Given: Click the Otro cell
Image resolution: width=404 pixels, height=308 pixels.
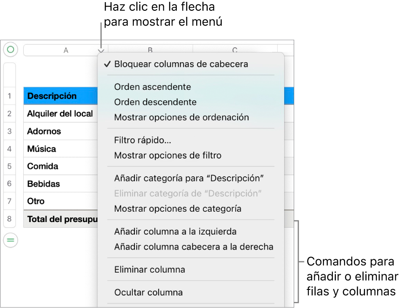Looking at the screenshot, I should pyautogui.click(x=60, y=201).
